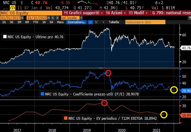Open the Giornaliero periodicity dropdown

click(76, 22)
